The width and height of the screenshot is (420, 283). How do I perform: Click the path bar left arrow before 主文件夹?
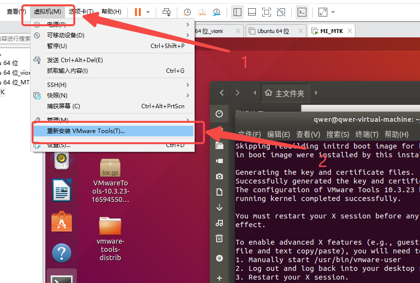(255, 93)
